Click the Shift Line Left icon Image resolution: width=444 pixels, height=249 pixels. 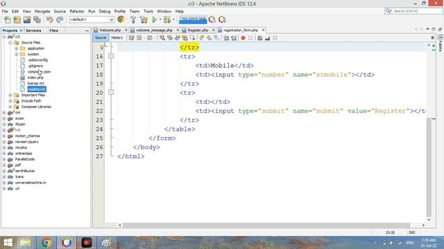(226, 38)
